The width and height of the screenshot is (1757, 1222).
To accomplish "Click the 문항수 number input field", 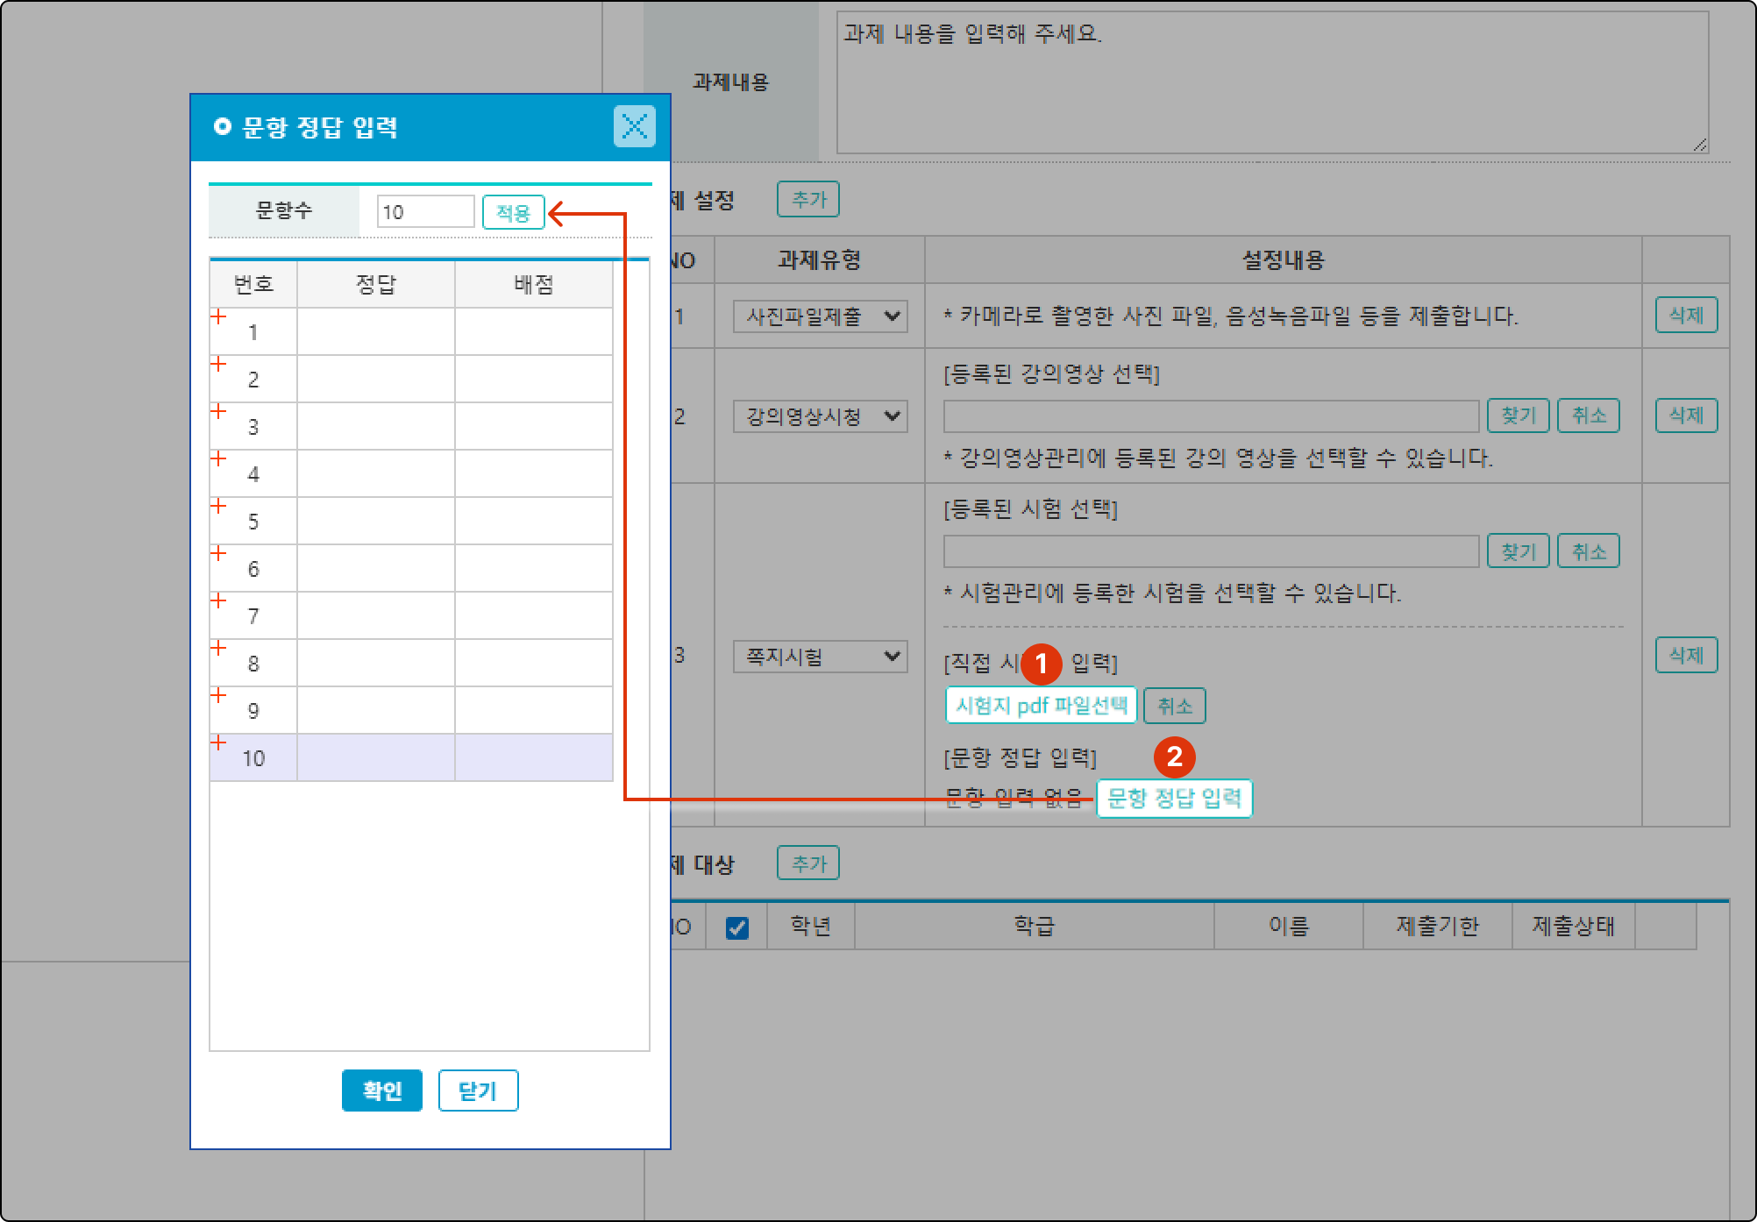I will 425,212.
